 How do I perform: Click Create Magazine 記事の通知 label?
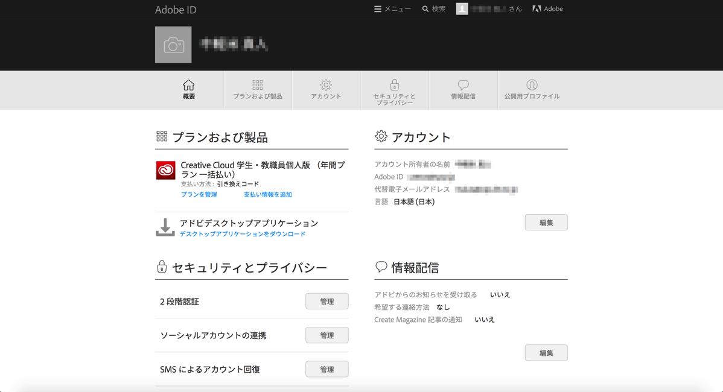[x=418, y=320]
